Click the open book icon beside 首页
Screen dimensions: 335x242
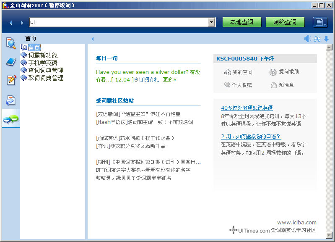point(24,47)
